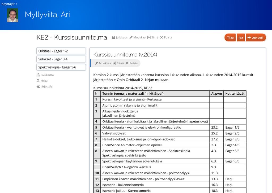Click 'Tunnin teema ja materiaali' column header

point(155,94)
